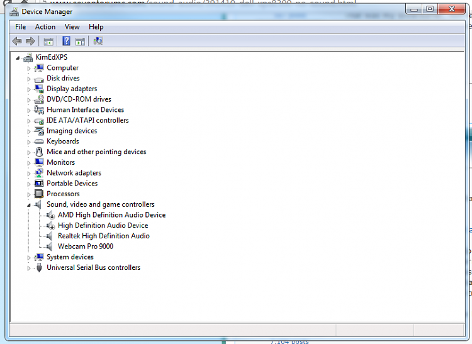Viewport: 472px width, 344px height.
Task: Click the Disk drives category icon
Action: 39,79
